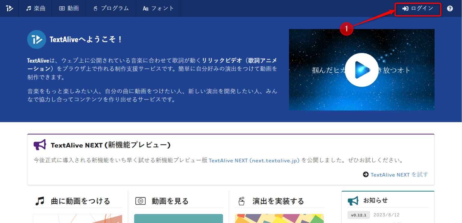The image size is (462, 223).
Task: Play the welcome video
Action: (362, 70)
